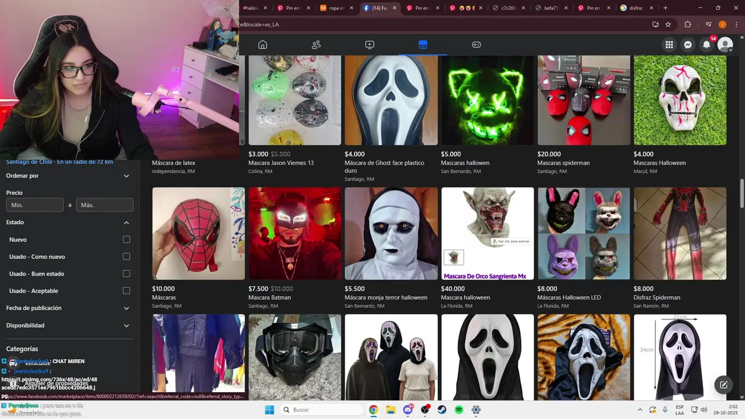Click the install app icon in address bar
Viewport: 745px width, 419px height.
tap(655, 24)
